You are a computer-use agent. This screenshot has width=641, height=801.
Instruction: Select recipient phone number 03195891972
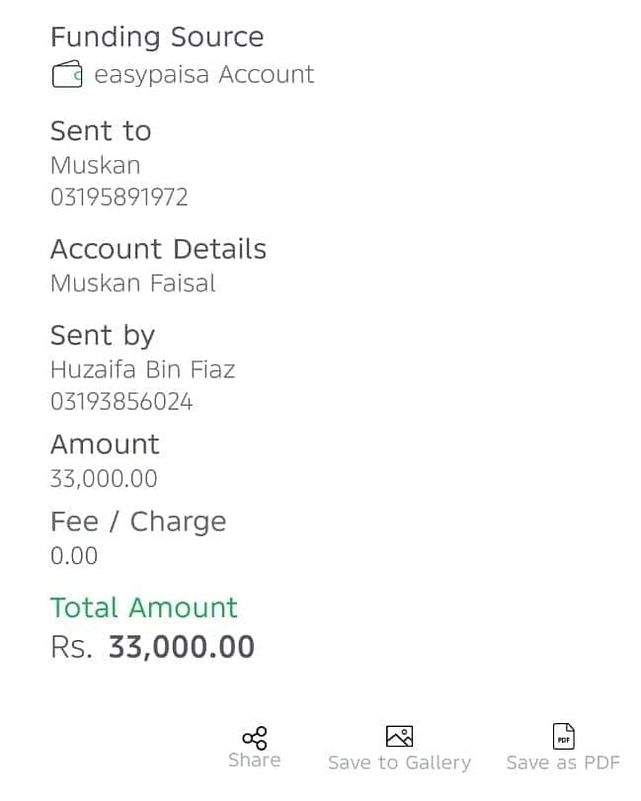pyautogui.click(x=120, y=198)
